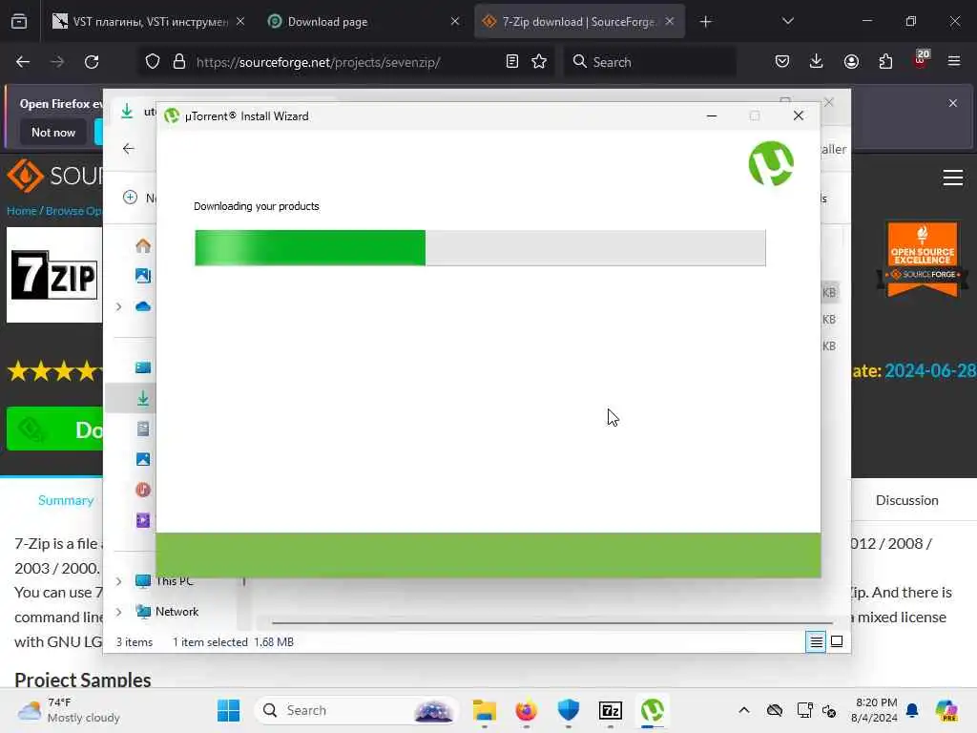
Task: Toggle Firefox reader view
Action: (512, 62)
